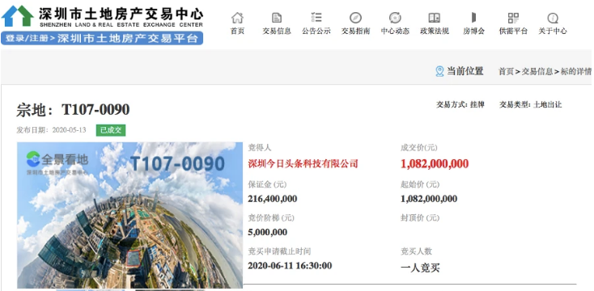Open the 交易信息 document icon

(277, 18)
